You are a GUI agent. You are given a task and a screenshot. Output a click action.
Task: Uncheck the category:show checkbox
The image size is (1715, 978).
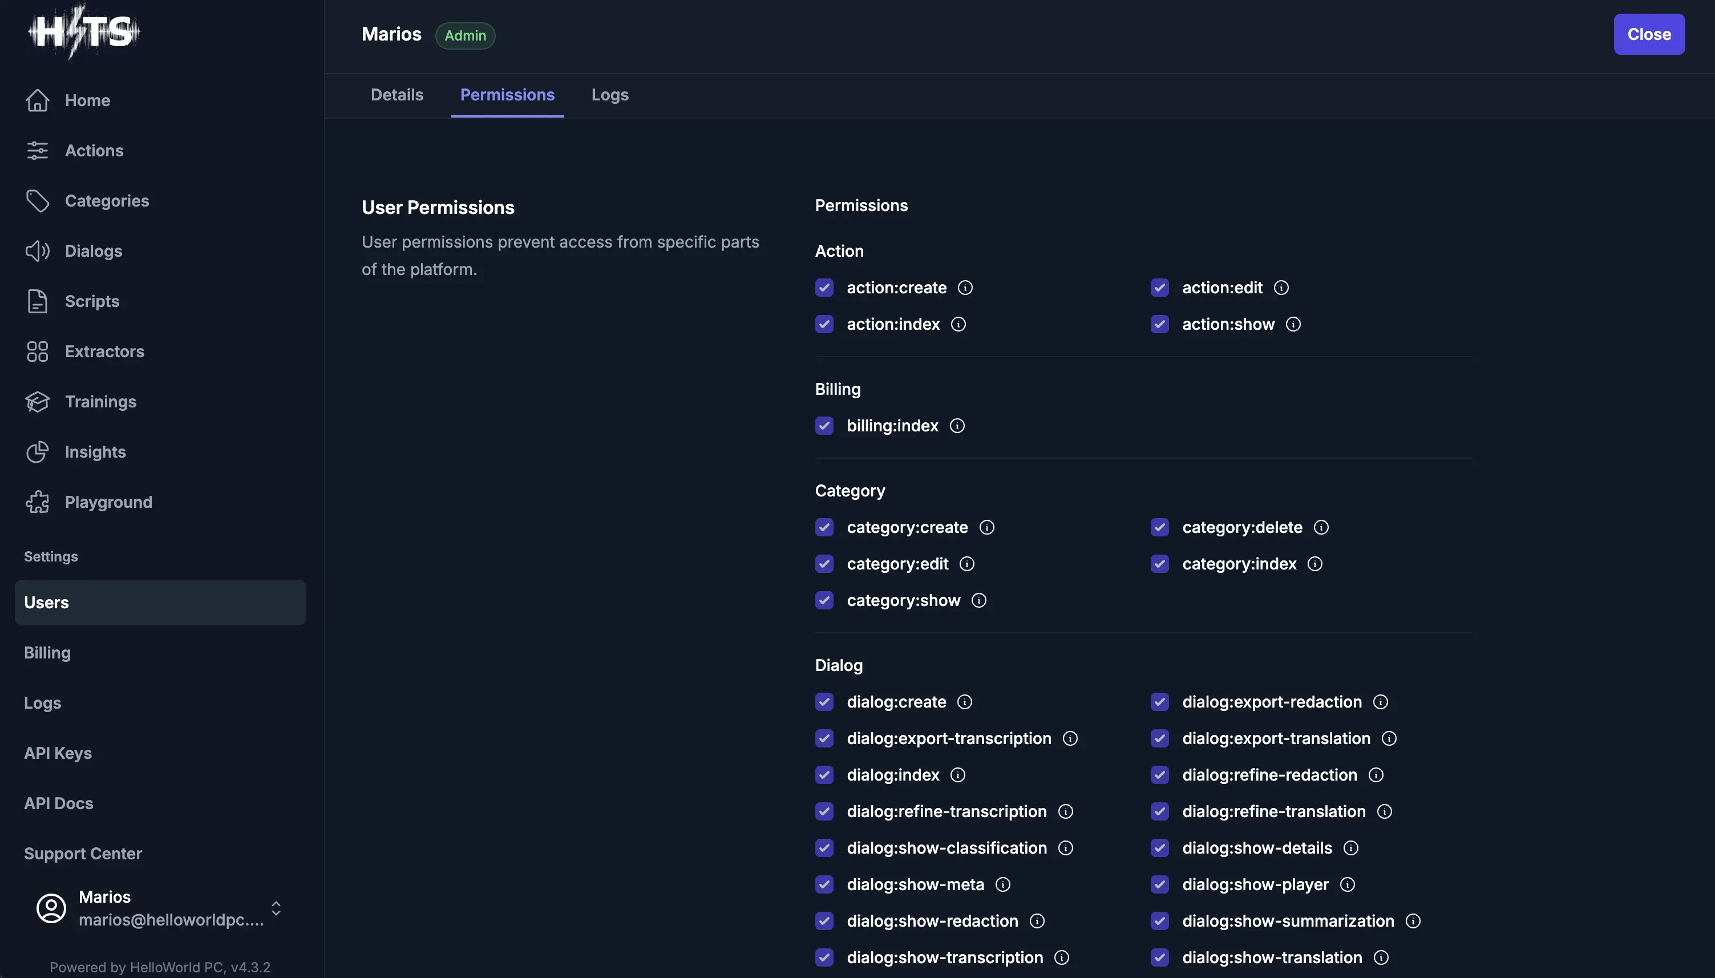pyautogui.click(x=824, y=600)
